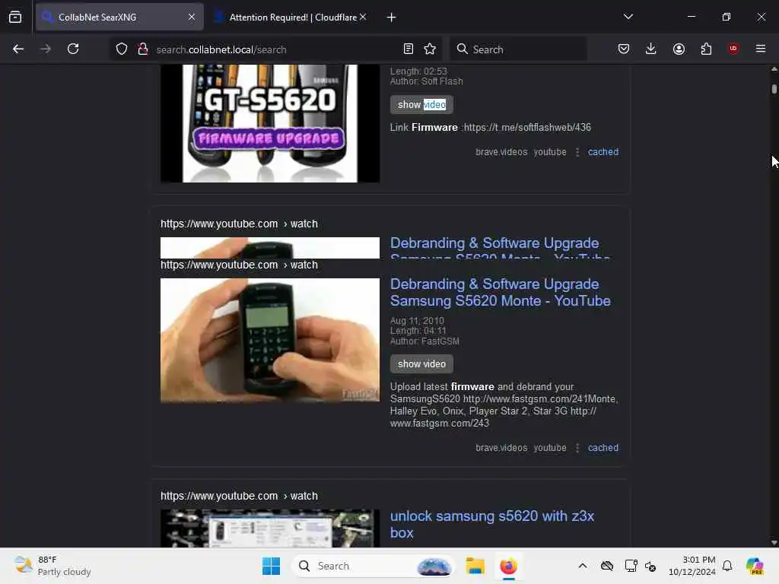Click Link Firmware t.me/softflashweb/436 description text

pos(491,128)
